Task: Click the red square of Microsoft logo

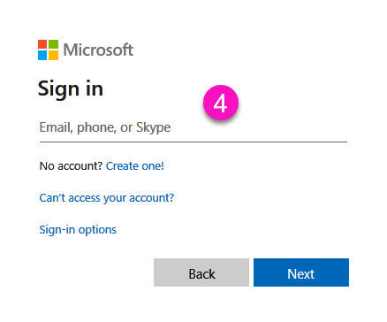Action: (x=42, y=44)
